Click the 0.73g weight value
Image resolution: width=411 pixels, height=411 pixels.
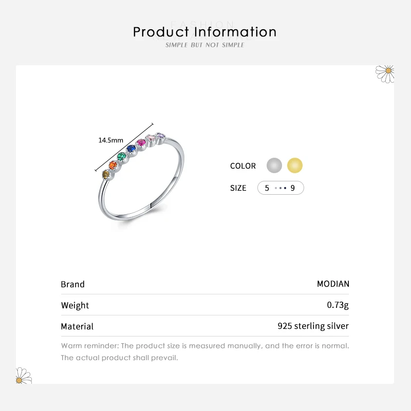click(x=338, y=305)
